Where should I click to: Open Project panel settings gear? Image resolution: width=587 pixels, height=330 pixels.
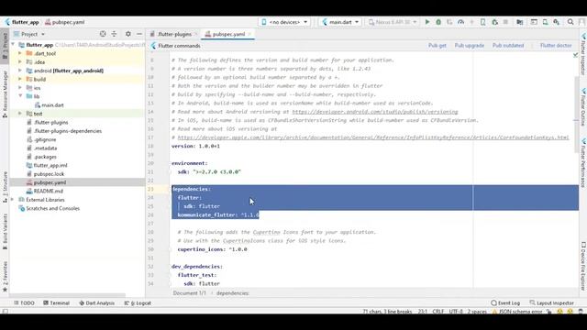[128, 34]
